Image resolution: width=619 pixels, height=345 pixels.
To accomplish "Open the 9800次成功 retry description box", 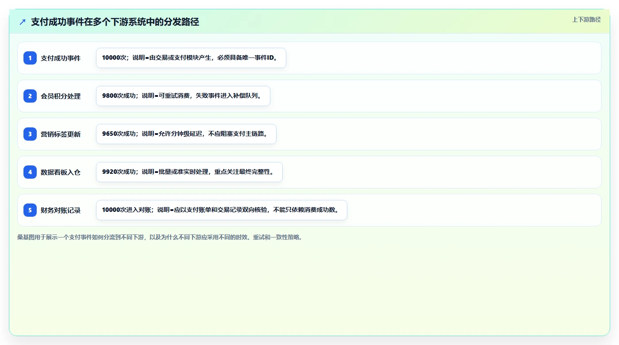I will click(x=183, y=96).
